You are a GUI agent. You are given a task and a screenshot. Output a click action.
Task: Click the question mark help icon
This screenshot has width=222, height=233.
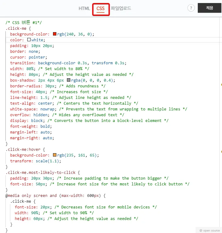[x=191, y=8]
